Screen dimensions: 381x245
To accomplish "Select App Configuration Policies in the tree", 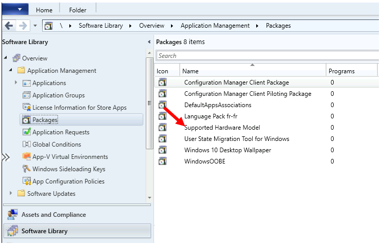I will pos(68,181).
